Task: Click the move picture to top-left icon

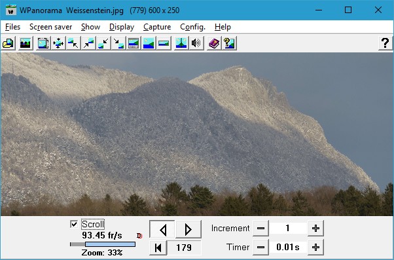Action: 73,43
